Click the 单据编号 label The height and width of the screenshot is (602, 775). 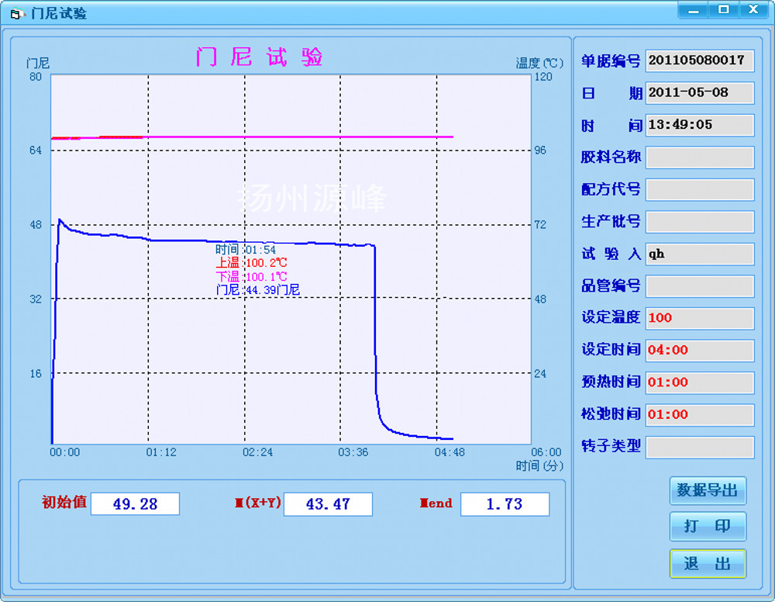[x=611, y=61]
